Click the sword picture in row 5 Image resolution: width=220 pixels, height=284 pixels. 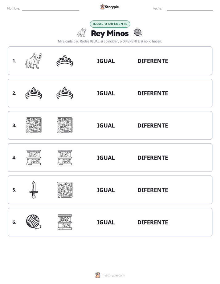[x=34, y=190]
